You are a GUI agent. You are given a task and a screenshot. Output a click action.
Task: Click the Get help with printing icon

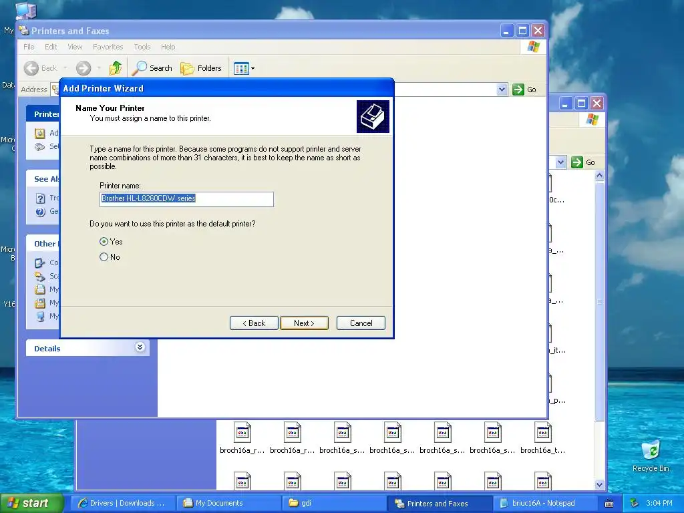coord(40,212)
